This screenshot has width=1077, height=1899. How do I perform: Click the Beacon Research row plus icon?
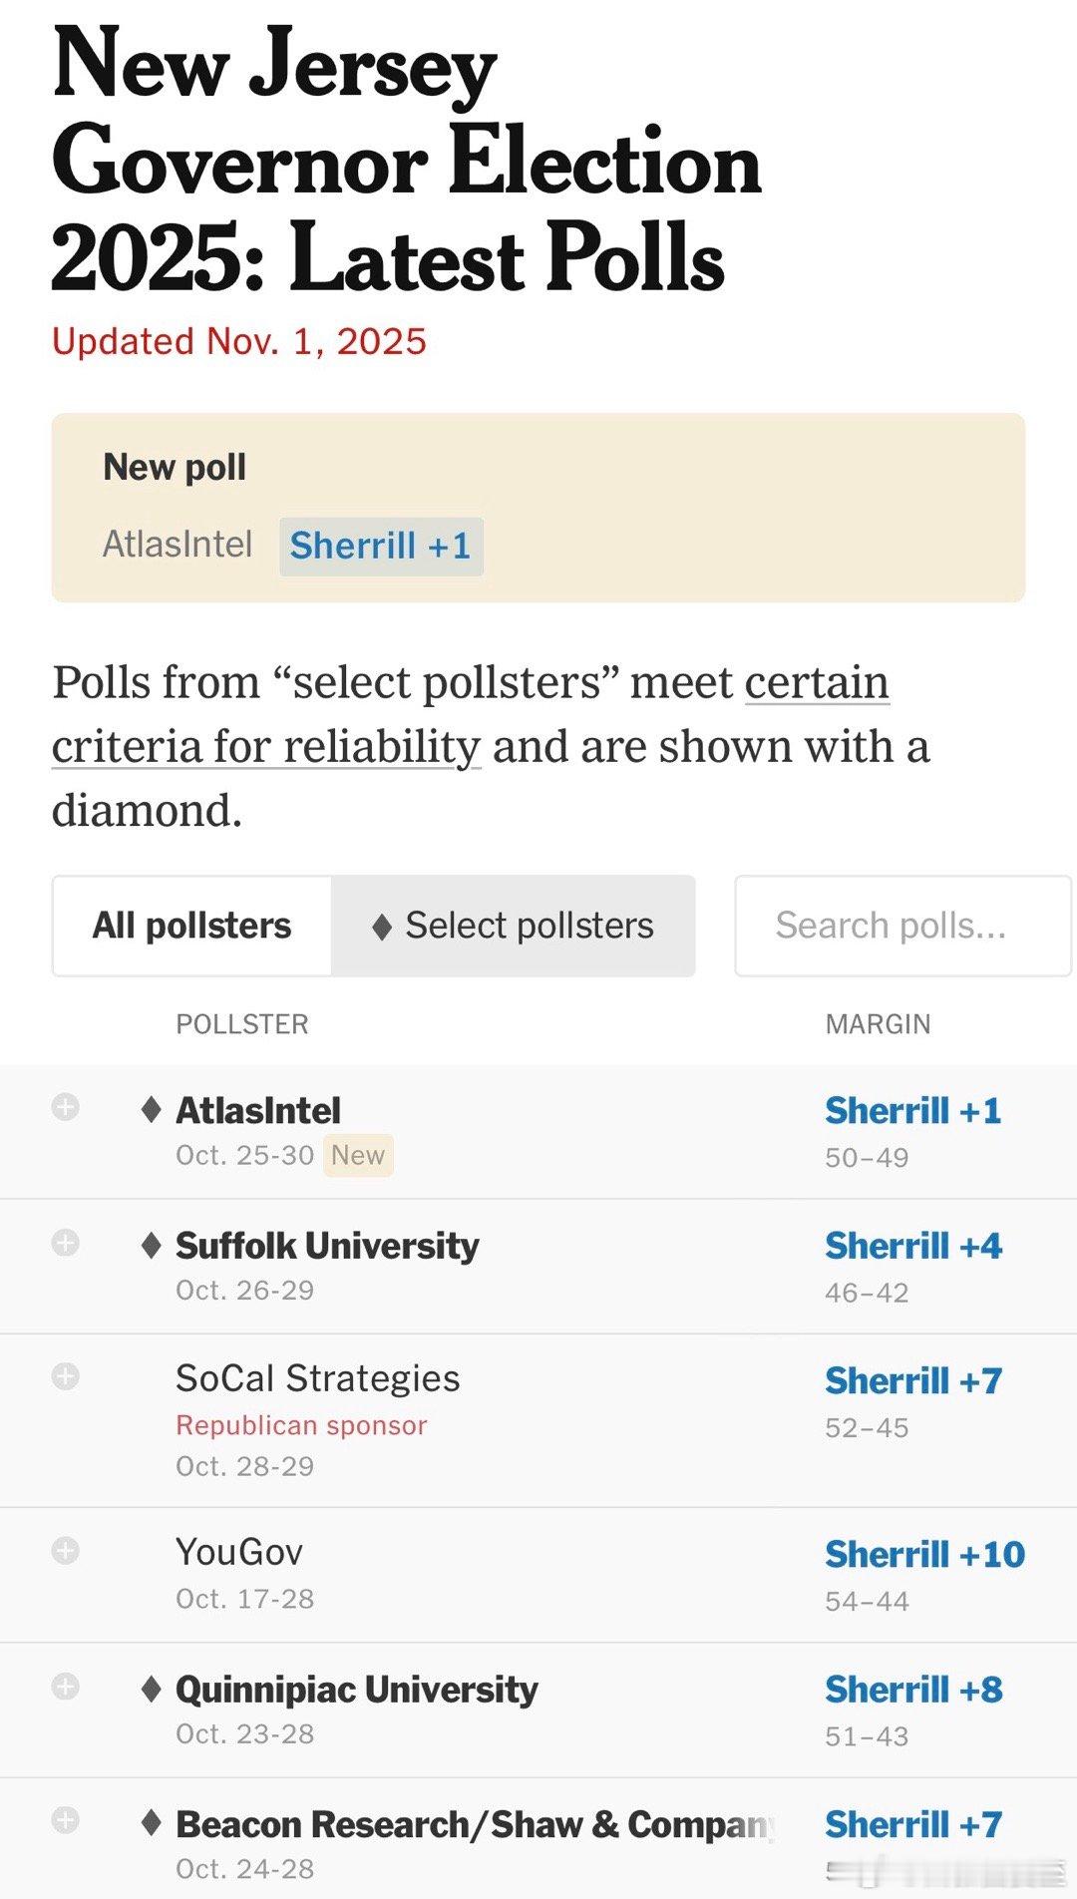coord(66,1820)
